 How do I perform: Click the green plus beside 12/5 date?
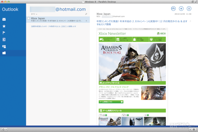(x=128, y=115)
